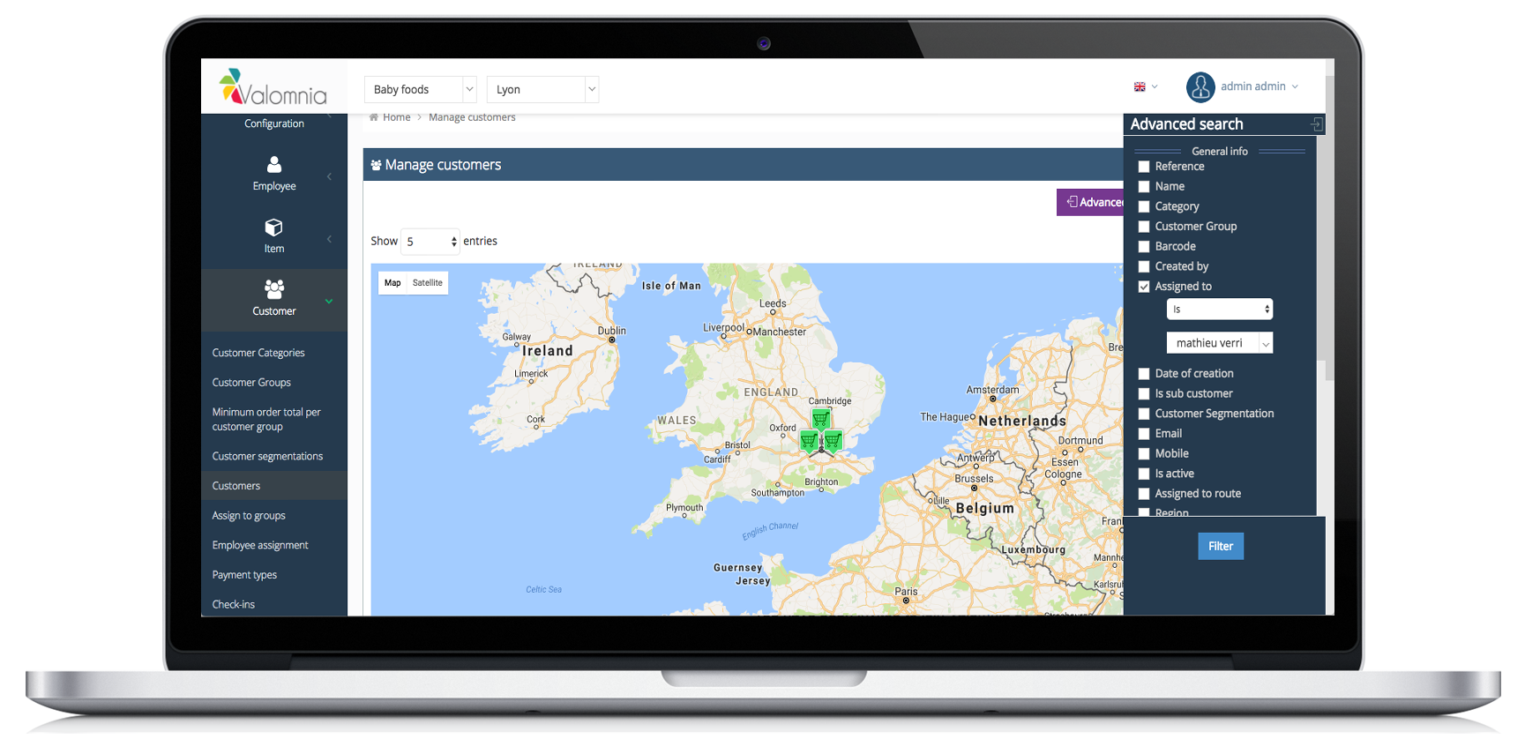Uncheck the Assigned to checkbox
This screenshot has width=1525, height=754.
pos(1144,287)
